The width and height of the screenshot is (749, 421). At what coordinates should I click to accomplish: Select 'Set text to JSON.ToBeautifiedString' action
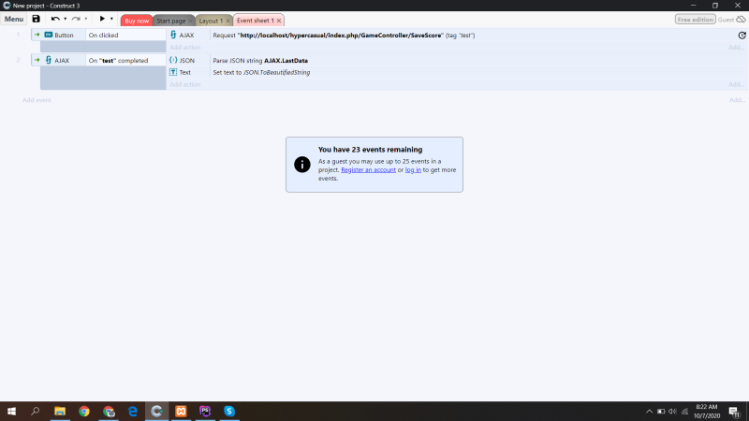261,73
